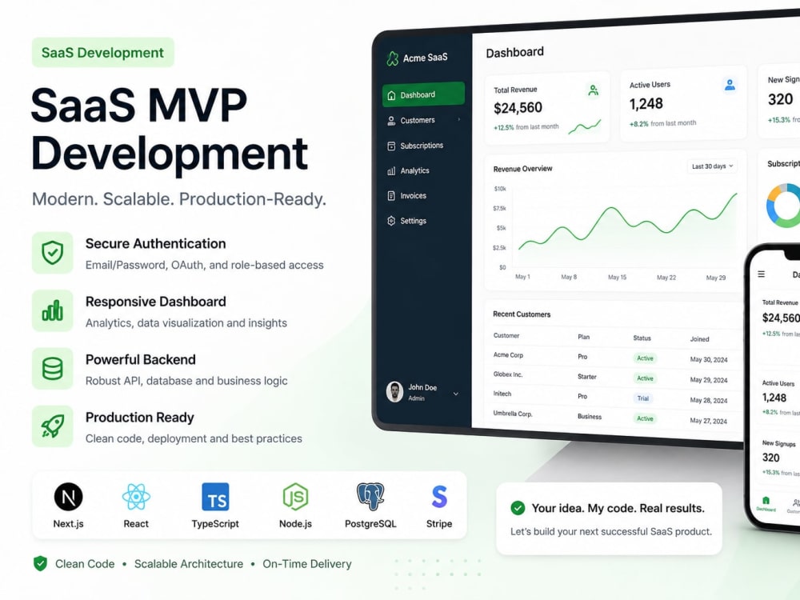This screenshot has width=800, height=600.
Task: Click the Invoices document icon
Action: (x=391, y=196)
